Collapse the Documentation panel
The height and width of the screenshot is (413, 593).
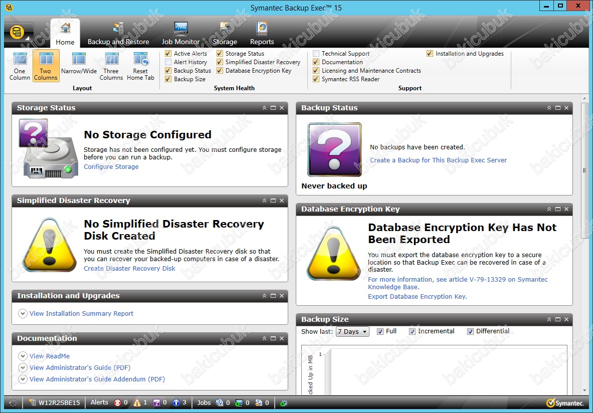point(264,338)
